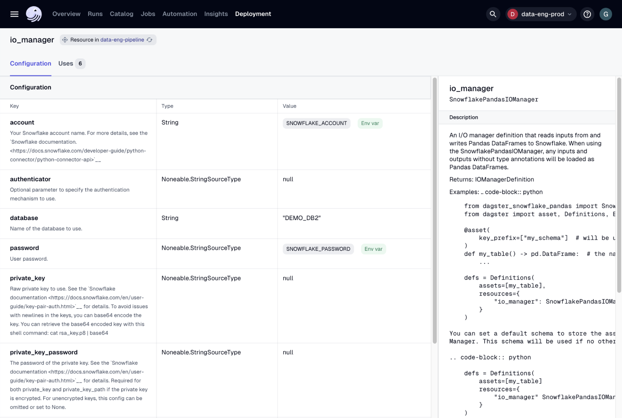Select the Configuration tab

tap(30, 63)
